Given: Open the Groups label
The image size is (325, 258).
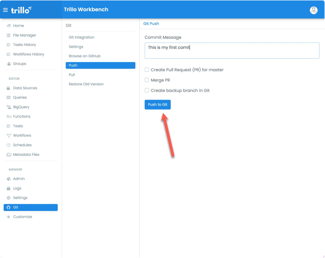Looking at the screenshot, I should coord(20,64).
